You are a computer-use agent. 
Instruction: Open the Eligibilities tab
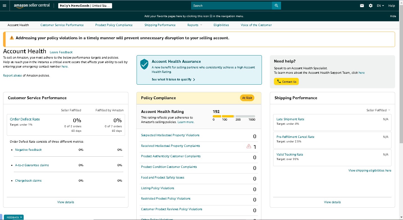(x=221, y=25)
